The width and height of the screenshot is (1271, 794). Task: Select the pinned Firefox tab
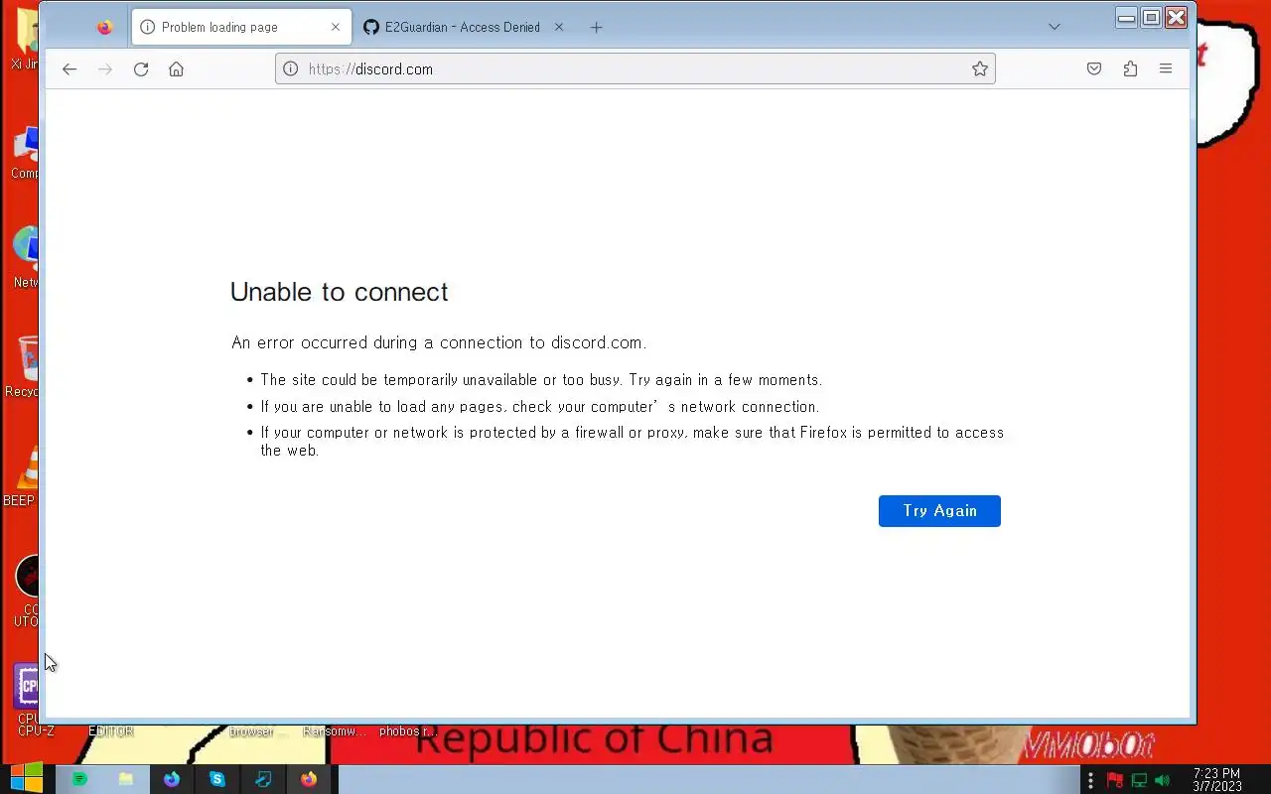click(104, 28)
